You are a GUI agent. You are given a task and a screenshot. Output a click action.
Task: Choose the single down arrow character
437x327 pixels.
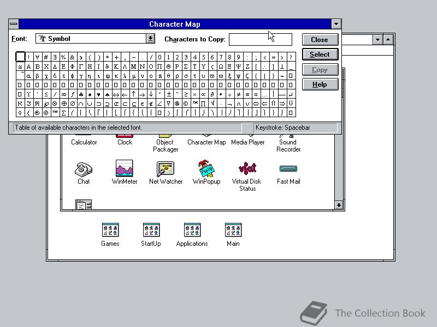pos(151,94)
